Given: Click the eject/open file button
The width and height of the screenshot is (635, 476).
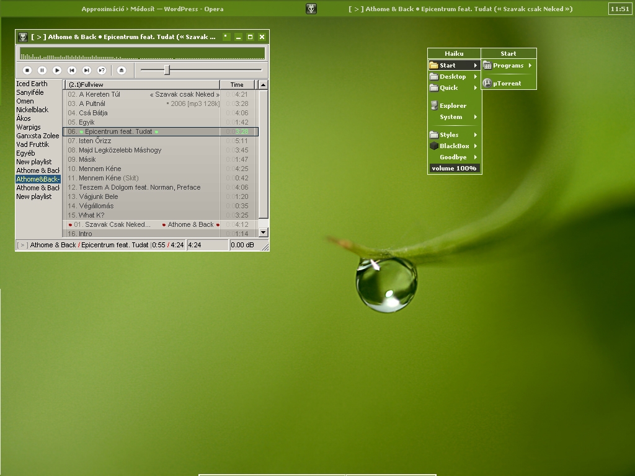Looking at the screenshot, I should [x=121, y=71].
